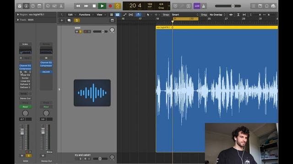The height and width of the screenshot is (164, 293).
Task: Click the Duplicate Track button
Action: click(69, 20)
